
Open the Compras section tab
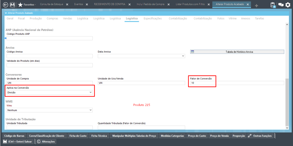[x=52, y=18]
